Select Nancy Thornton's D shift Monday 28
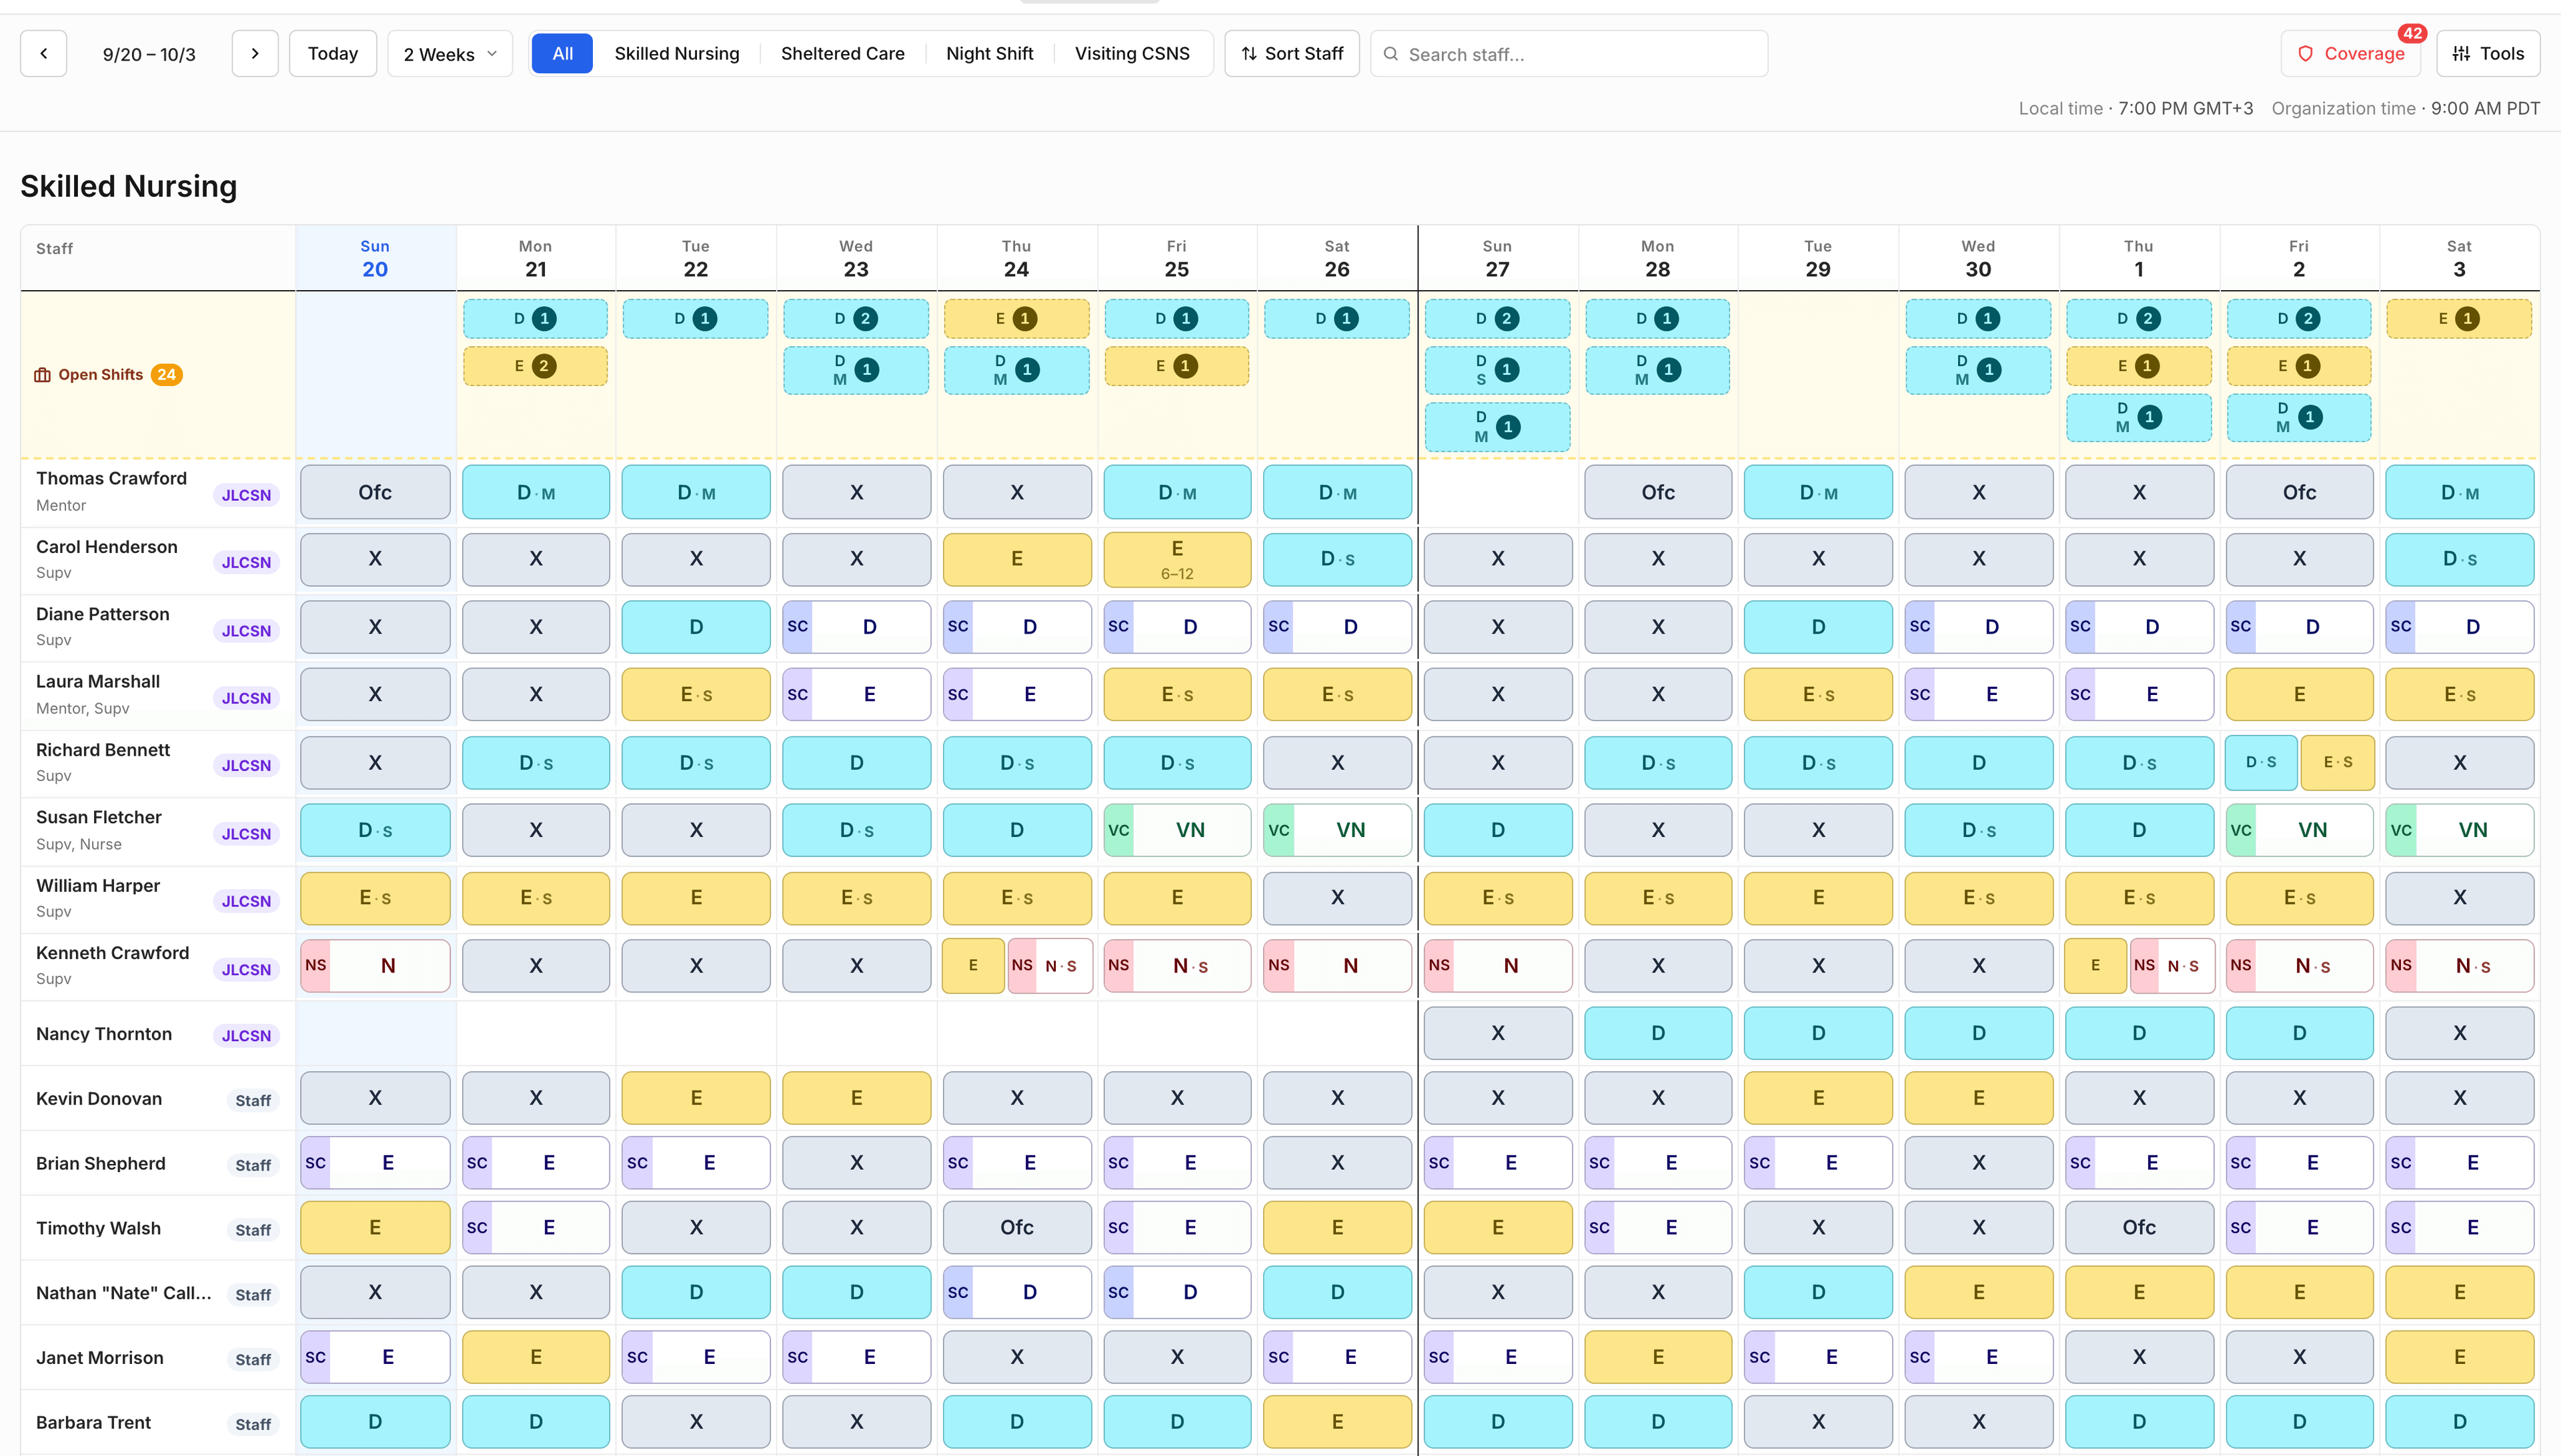This screenshot has height=1456, width=2561. 1657,1033
